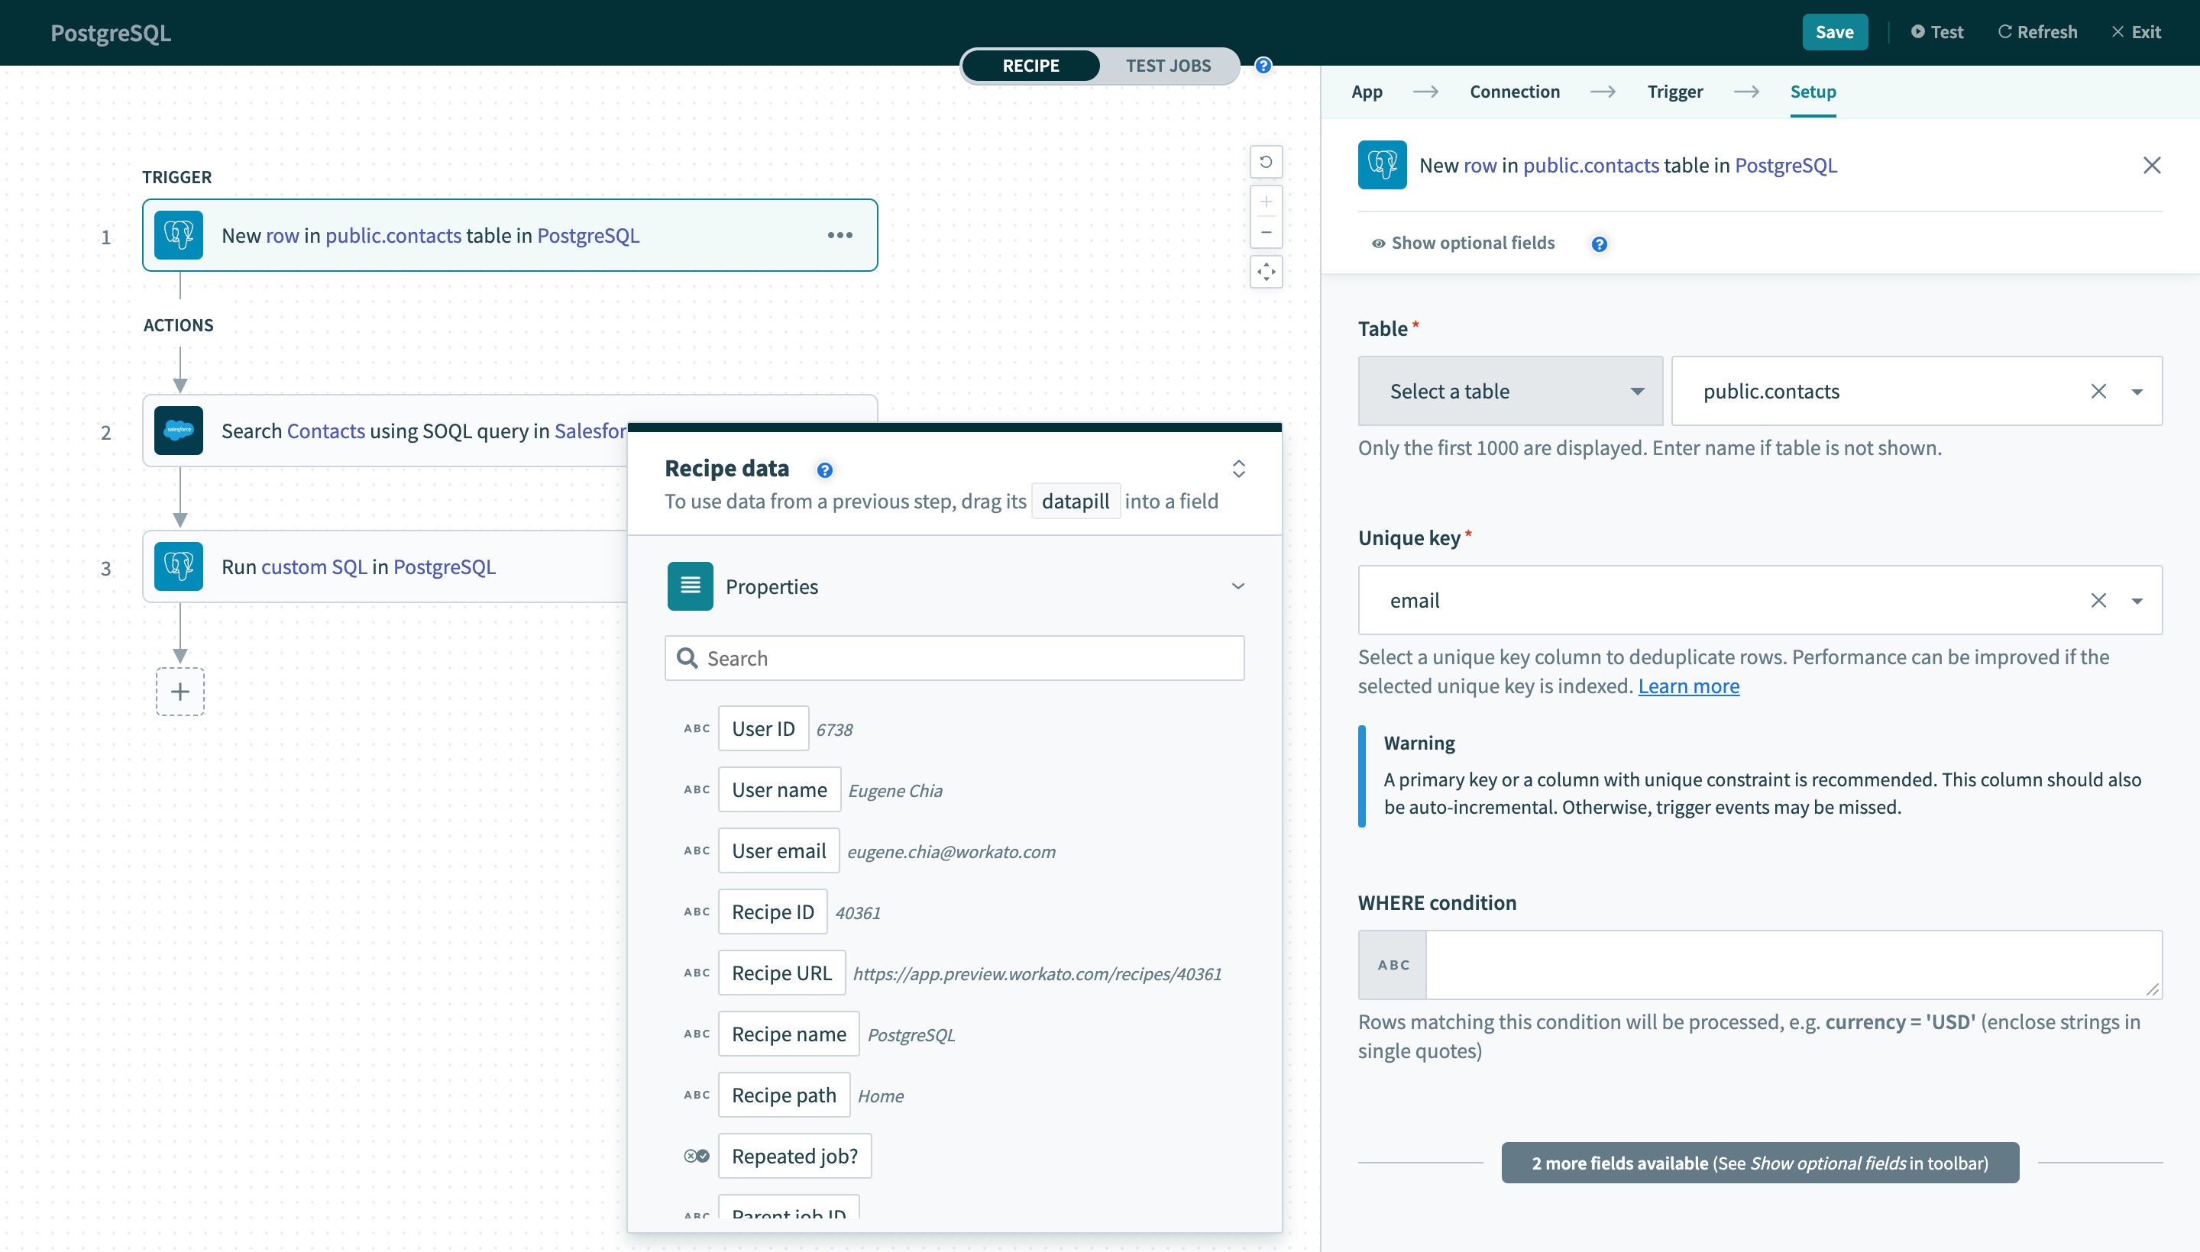Screen dimensions: 2200x1252
Task: Go to the Connection tab
Action: [1514, 91]
